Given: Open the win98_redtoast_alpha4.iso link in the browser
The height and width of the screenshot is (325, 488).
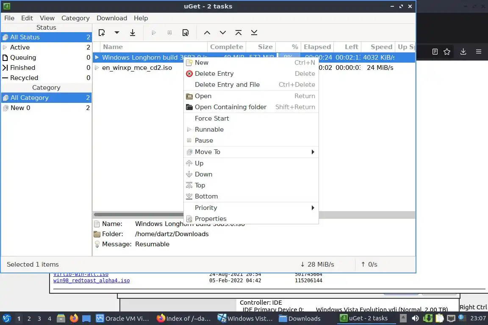Looking at the screenshot, I should pyautogui.click(x=91, y=281).
